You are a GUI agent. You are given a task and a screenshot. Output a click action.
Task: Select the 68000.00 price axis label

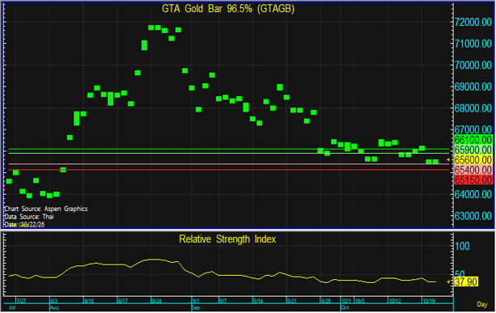(473, 108)
